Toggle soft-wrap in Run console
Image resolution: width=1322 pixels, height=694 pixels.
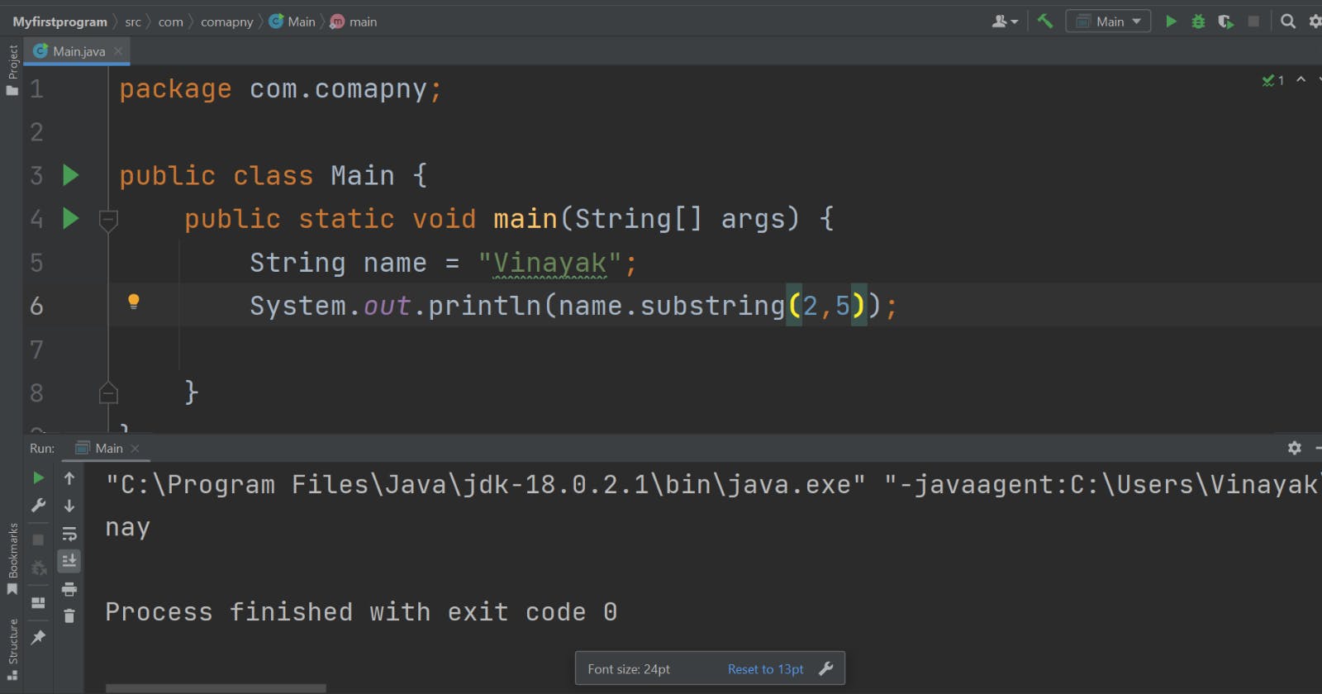(x=69, y=534)
